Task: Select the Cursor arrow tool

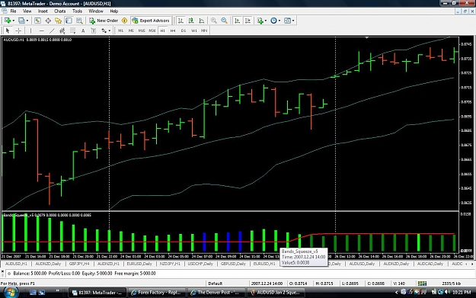Action: pyautogui.click(x=8, y=30)
